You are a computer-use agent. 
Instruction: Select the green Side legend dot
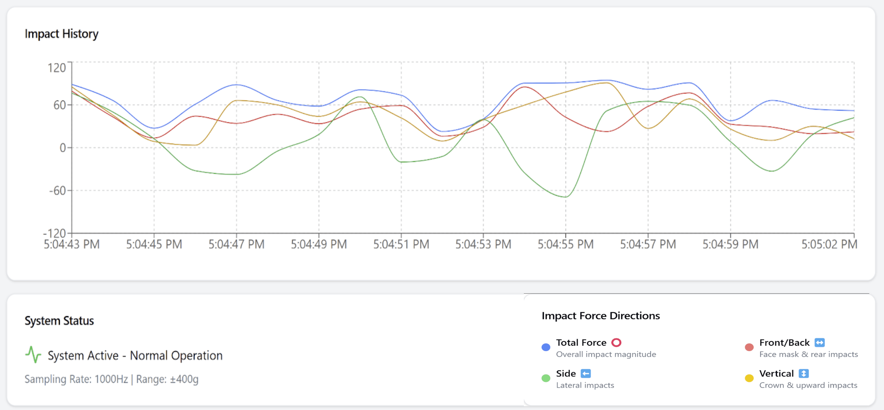[546, 378]
